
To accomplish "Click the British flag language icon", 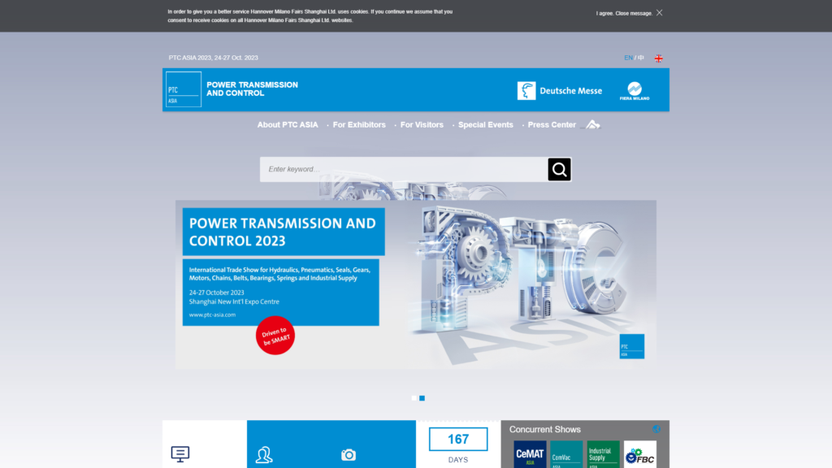I will pos(658,58).
